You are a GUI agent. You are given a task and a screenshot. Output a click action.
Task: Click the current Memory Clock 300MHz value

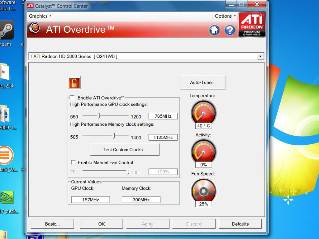[141, 200]
